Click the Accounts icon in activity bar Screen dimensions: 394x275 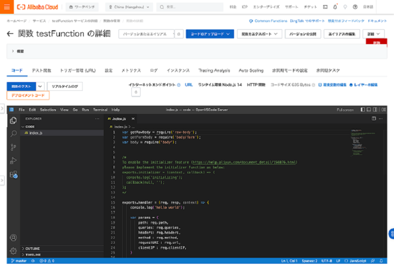click(x=13, y=238)
